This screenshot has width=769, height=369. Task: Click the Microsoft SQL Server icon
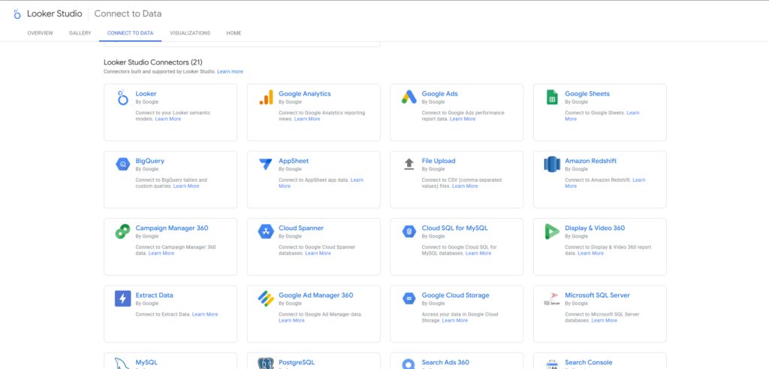coord(552,299)
